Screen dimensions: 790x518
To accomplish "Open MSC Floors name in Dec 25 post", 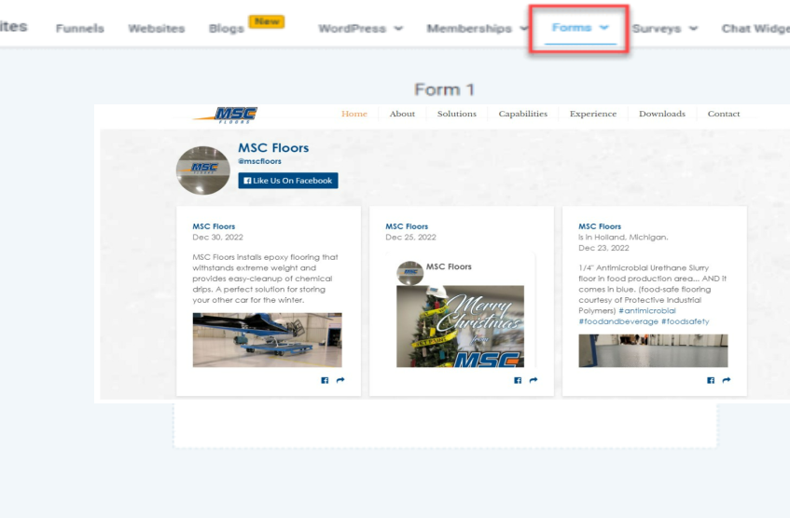I will (407, 226).
